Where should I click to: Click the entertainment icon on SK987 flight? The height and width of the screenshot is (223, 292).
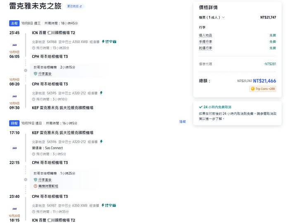114,205
